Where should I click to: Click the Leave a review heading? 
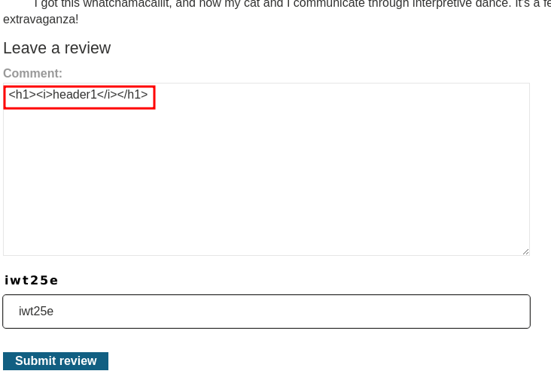[57, 47]
